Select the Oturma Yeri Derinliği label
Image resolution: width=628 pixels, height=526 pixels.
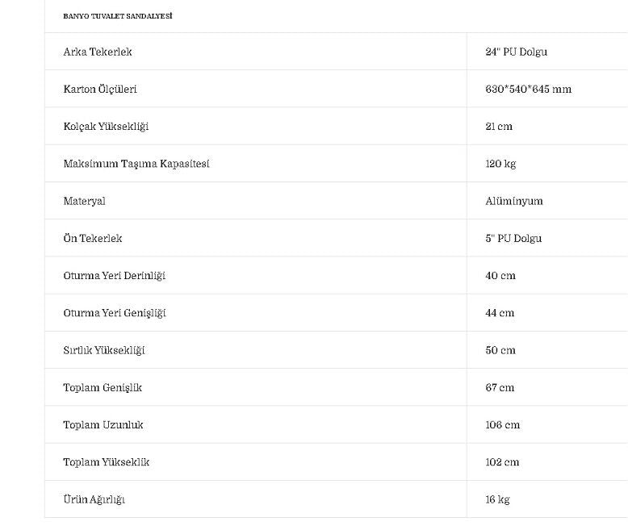[x=114, y=276]
